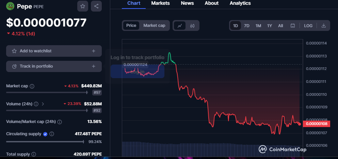Open the Chart tab
Viewport: 338px width, 159px height.
pos(134,3)
